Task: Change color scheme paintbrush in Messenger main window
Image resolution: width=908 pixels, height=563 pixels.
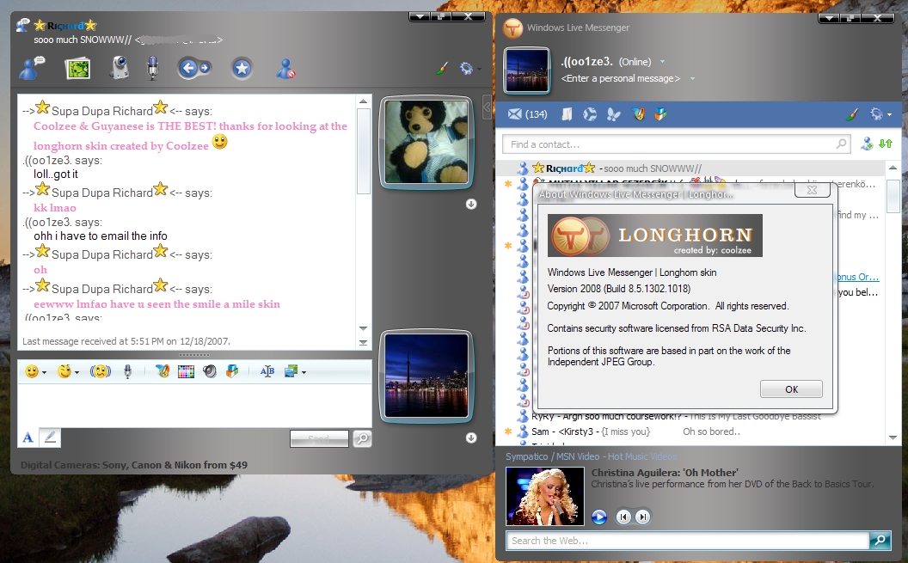Action: tap(851, 114)
